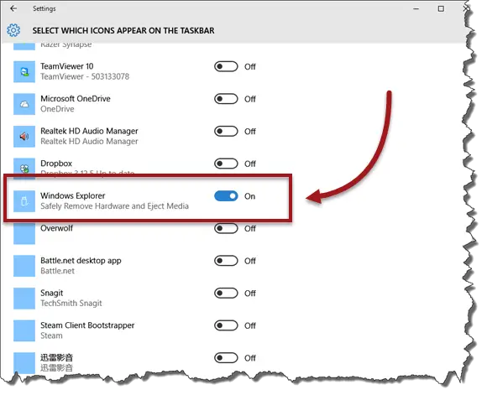Click the 'Select which icons appear' heading
The width and height of the screenshot is (487, 395).
123,30
